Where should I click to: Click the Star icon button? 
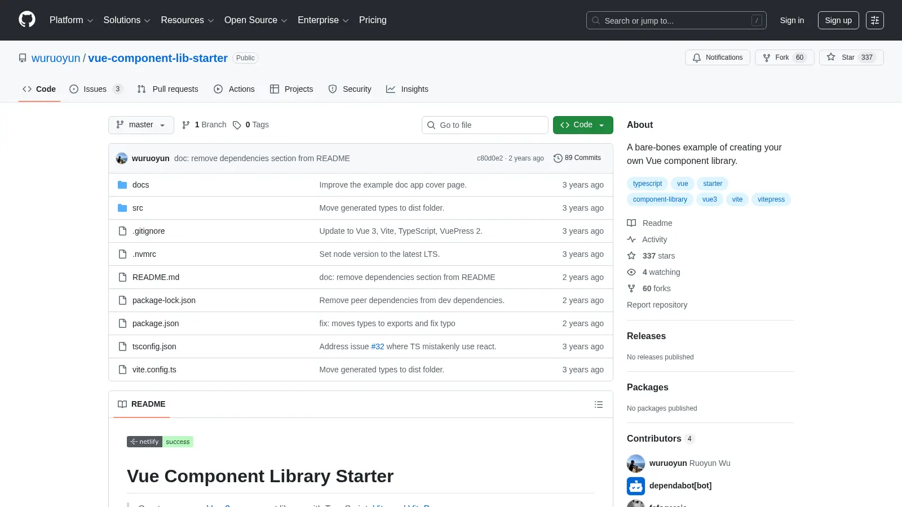coord(831,57)
